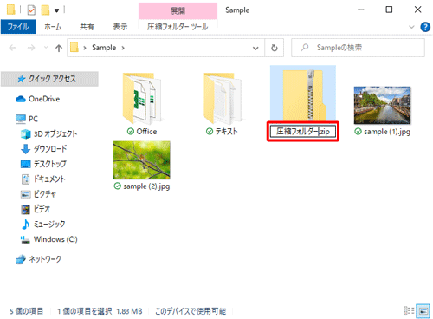Open the 圧縮フォルダー ツール tab
The image size is (433, 319).
point(178,27)
